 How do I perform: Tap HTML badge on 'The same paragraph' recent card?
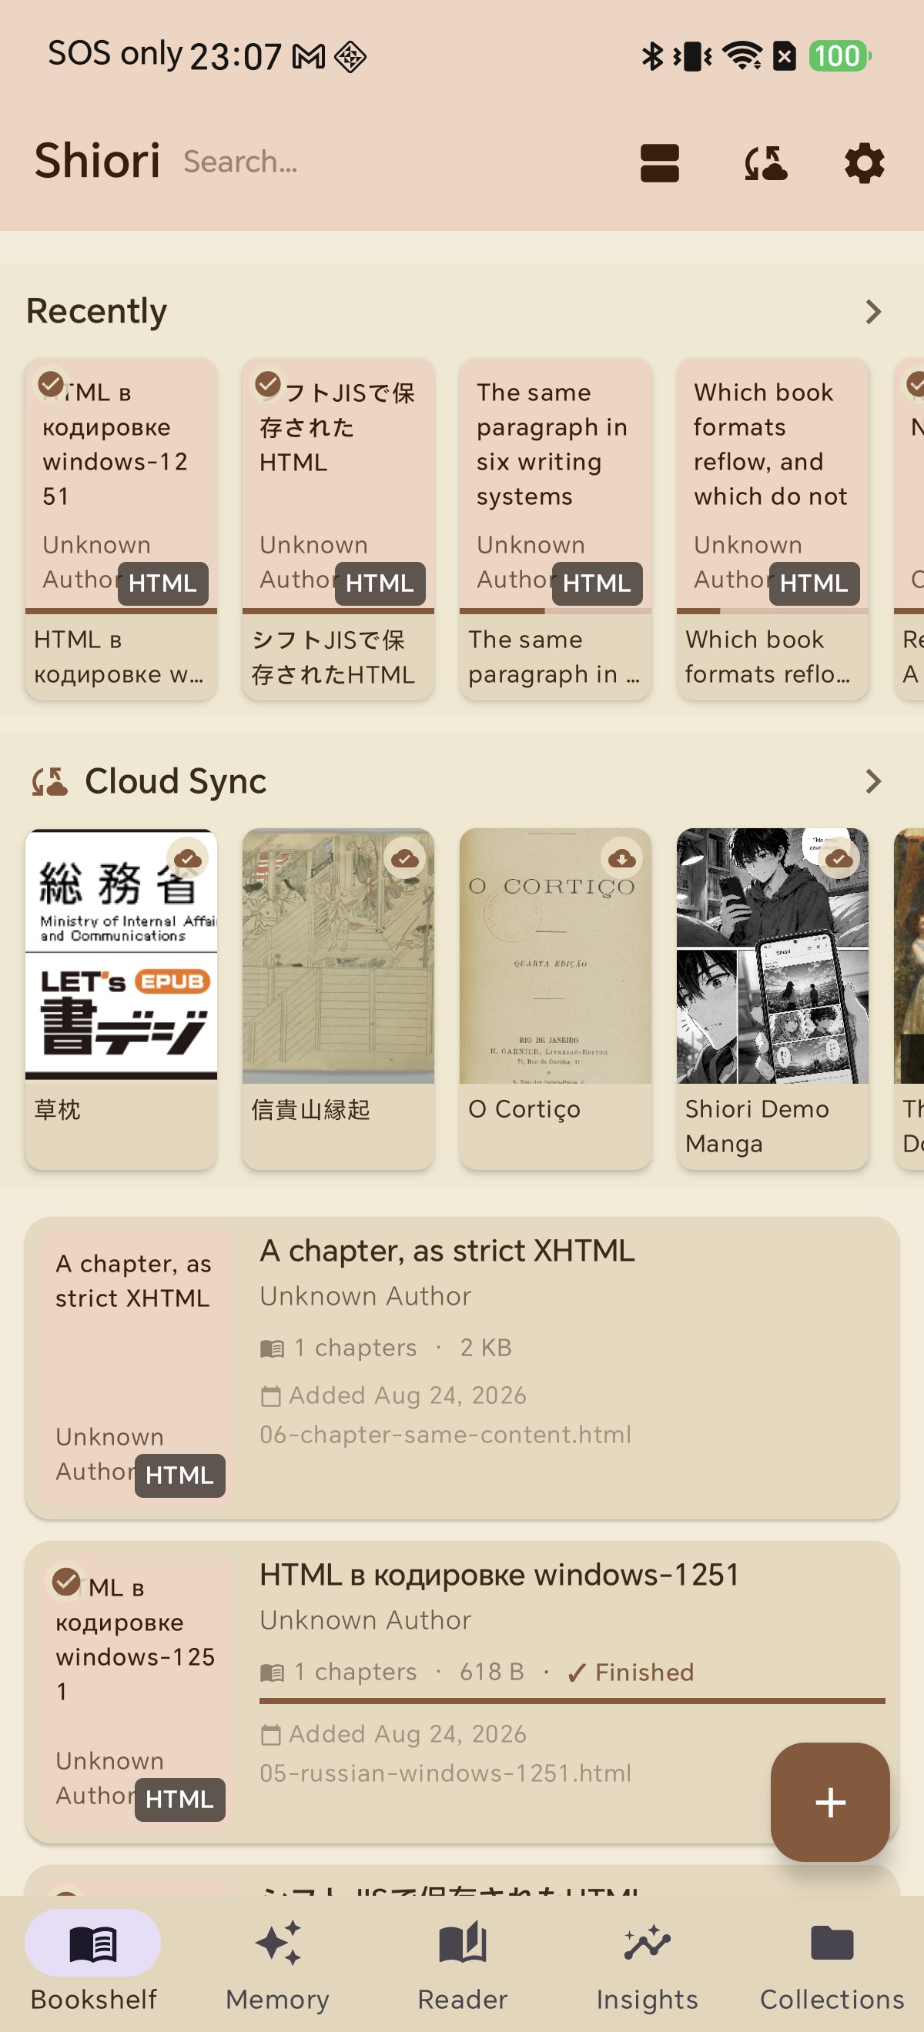pyautogui.click(x=597, y=583)
